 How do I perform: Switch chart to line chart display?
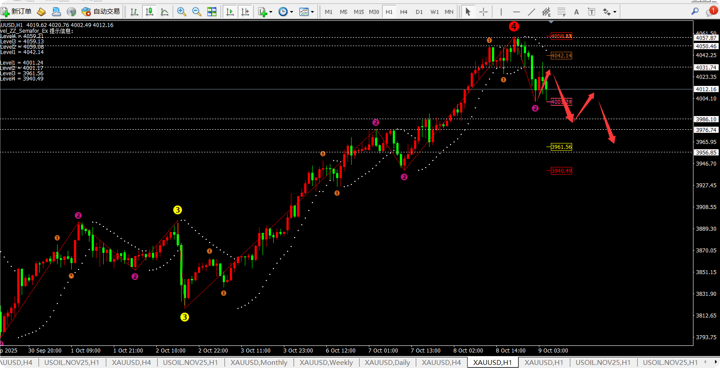point(164,12)
